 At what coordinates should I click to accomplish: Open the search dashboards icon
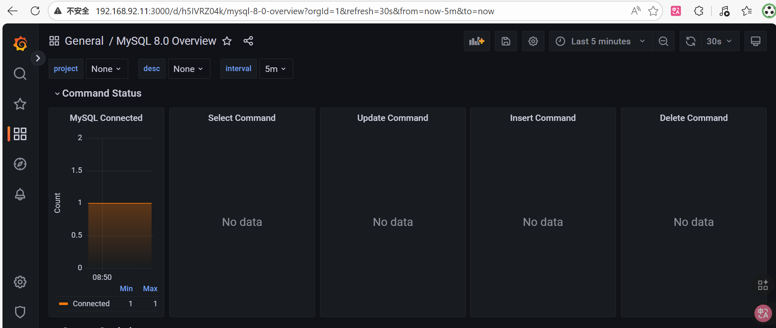point(20,74)
